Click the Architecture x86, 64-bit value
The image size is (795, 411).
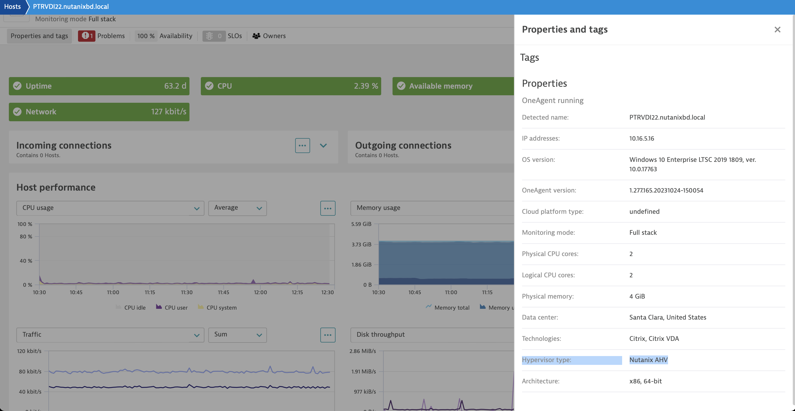click(x=645, y=381)
